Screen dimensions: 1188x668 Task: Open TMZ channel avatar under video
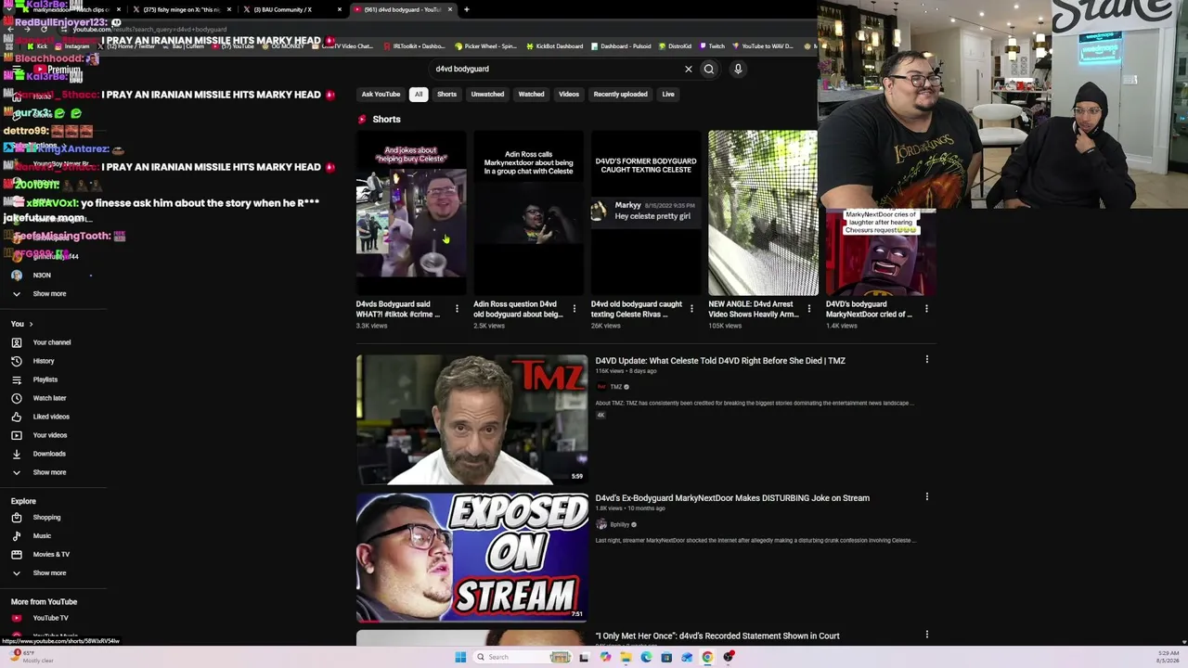(x=601, y=387)
